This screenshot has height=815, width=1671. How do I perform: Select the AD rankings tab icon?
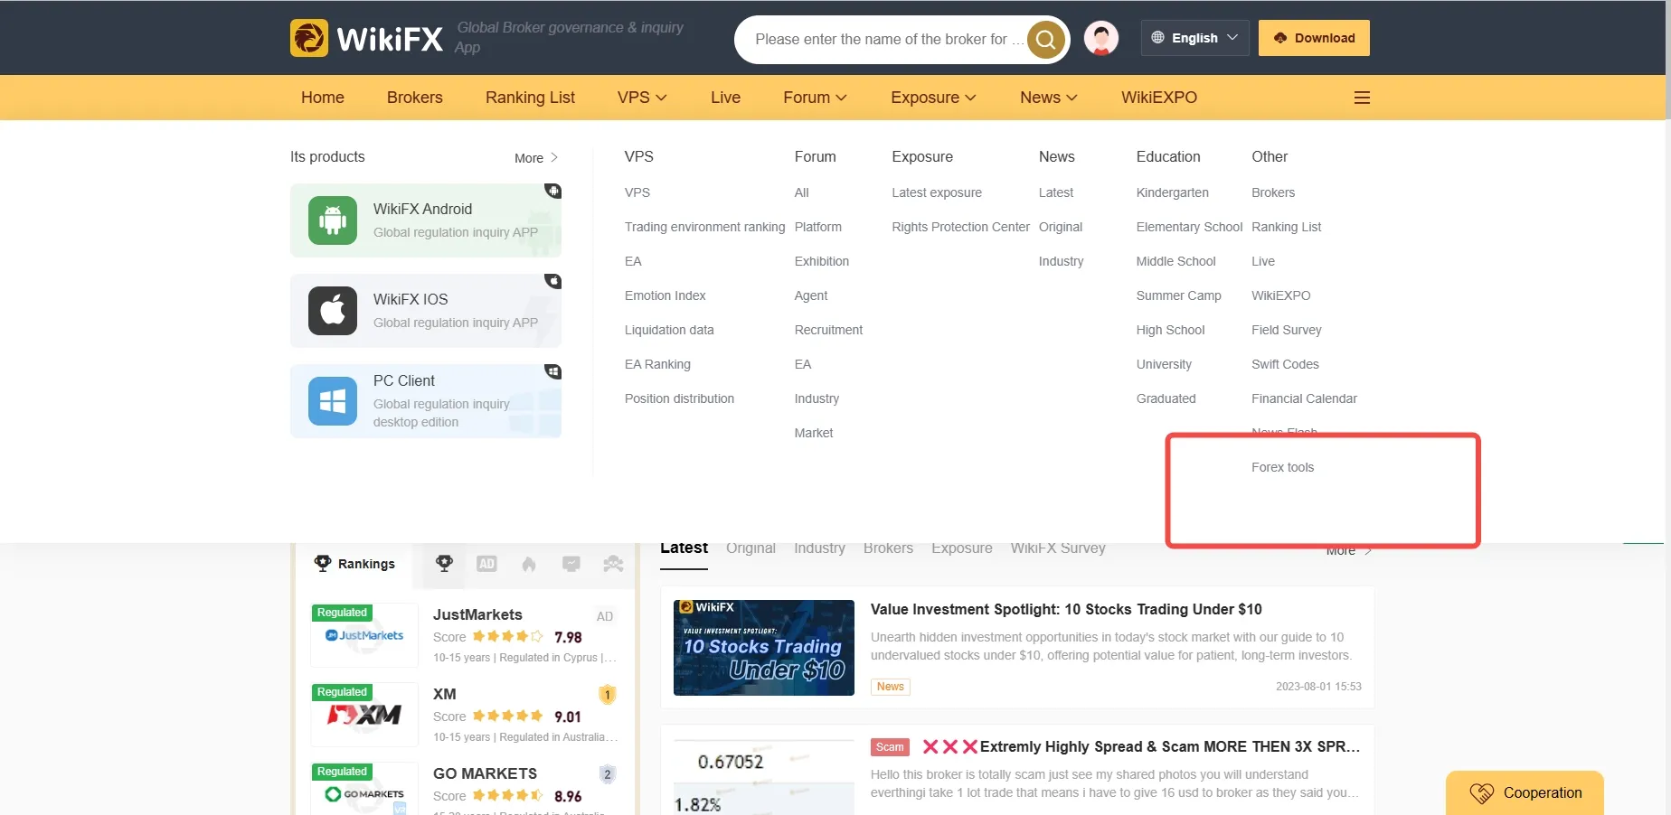(x=486, y=564)
